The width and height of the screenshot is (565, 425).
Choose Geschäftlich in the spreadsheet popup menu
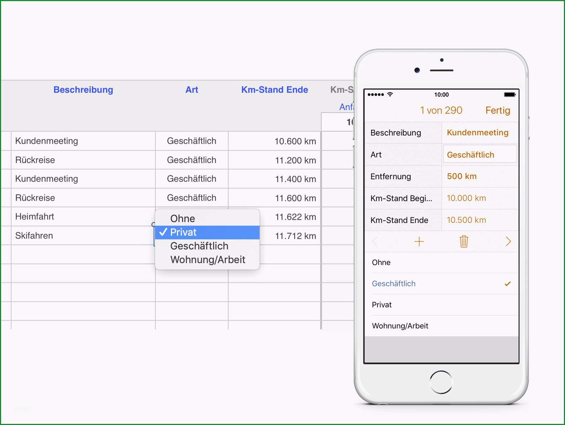(207, 246)
